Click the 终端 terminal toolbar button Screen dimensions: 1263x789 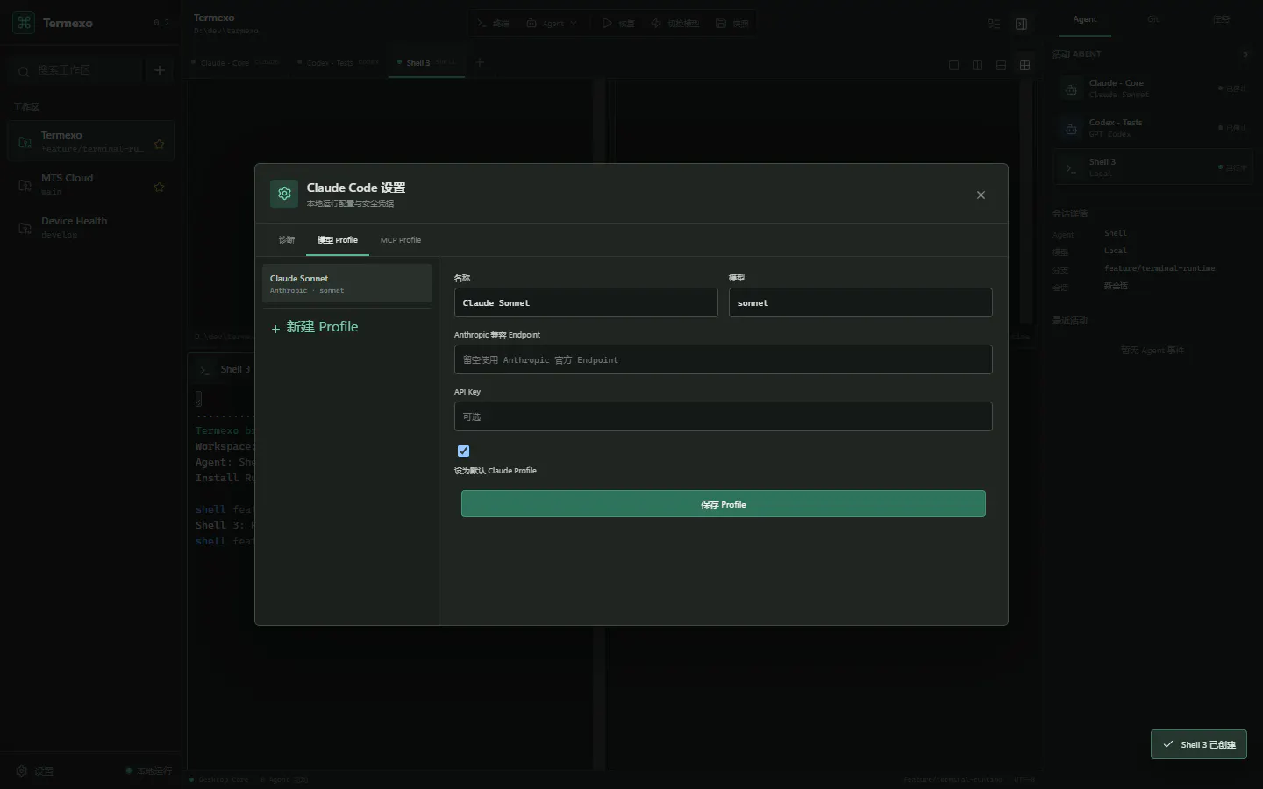click(x=493, y=23)
